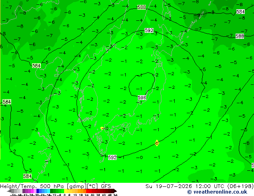Click the 584 label at bottom left

click(x=27, y=176)
